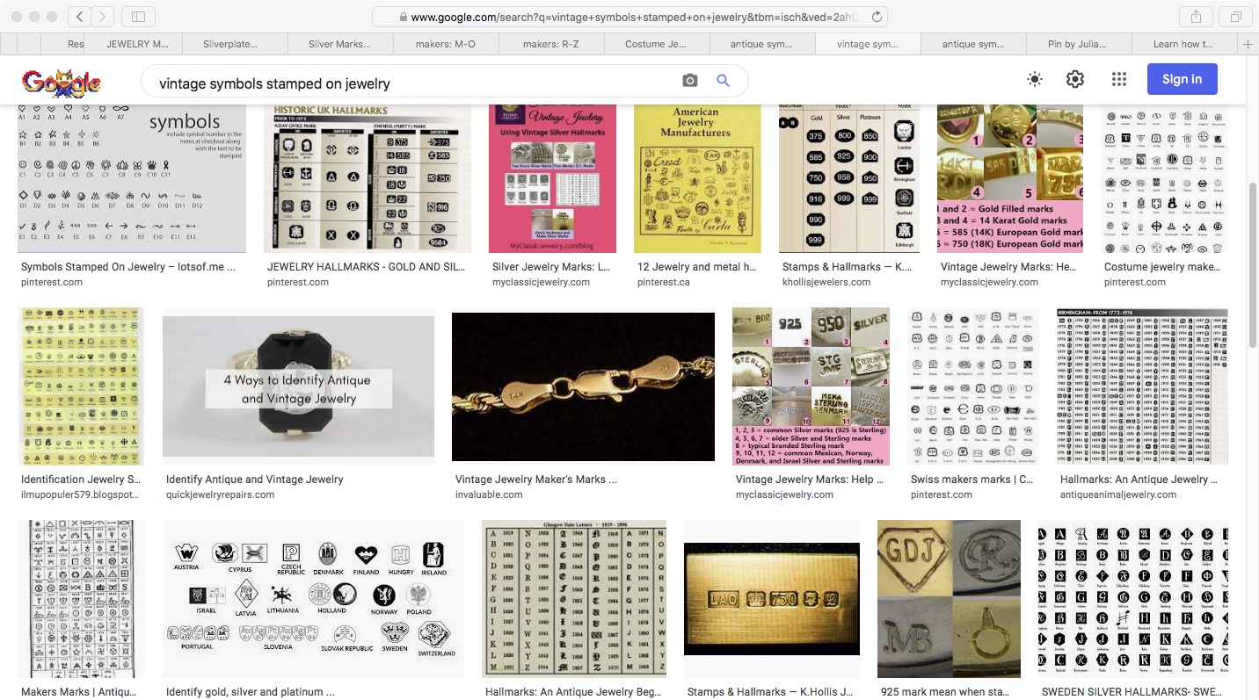The image size is (1259, 700).
Task: Click the search by image camera icon
Action: (690, 81)
